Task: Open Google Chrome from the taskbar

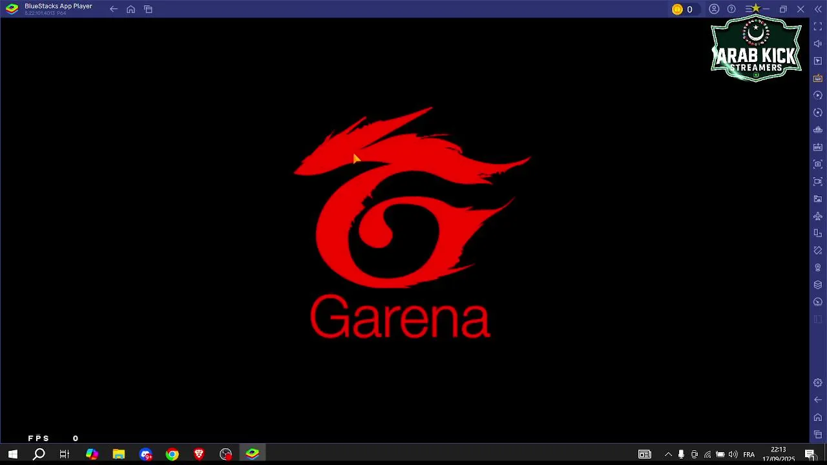Action: click(172, 455)
